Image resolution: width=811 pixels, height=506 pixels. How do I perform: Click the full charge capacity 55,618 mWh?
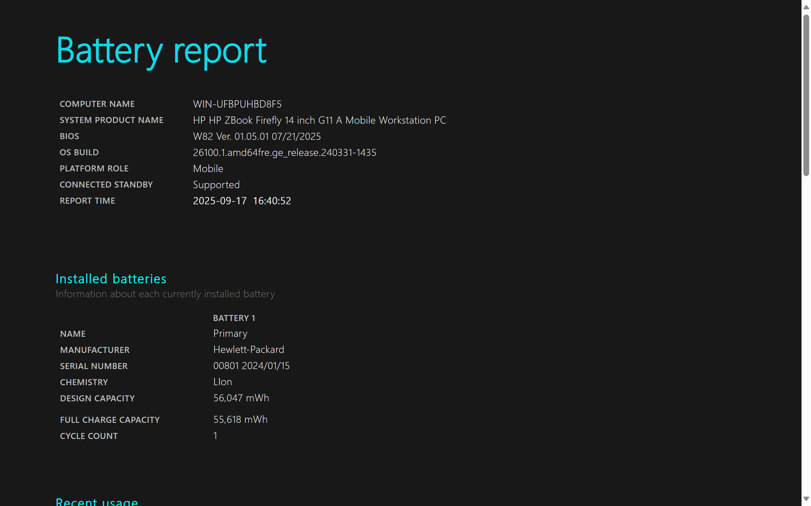[240, 420]
